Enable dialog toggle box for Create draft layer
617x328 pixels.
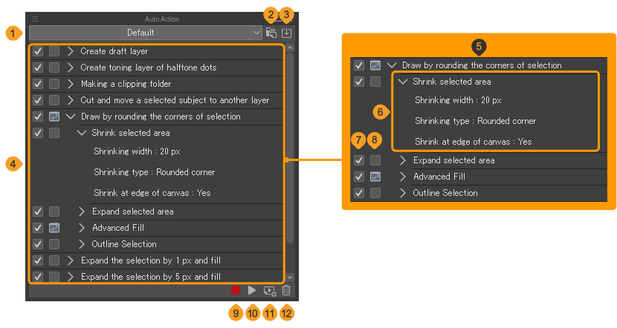point(54,51)
